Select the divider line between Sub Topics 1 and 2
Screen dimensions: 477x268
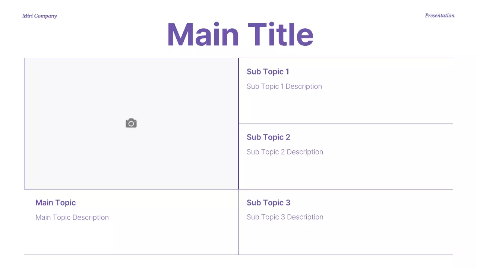346,124
